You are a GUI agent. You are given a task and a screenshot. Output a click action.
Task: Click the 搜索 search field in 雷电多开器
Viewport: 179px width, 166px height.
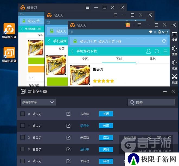[x=151, y=102]
